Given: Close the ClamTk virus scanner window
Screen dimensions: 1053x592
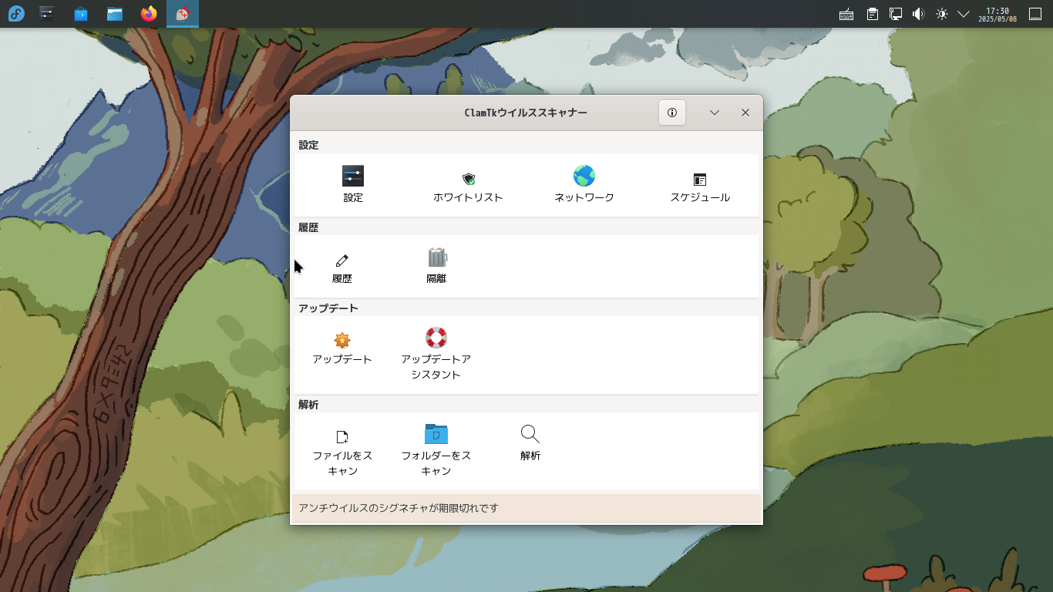Looking at the screenshot, I should [x=745, y=113].
